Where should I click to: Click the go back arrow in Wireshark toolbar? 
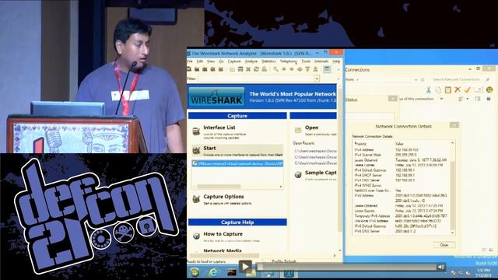coord(283,69)
